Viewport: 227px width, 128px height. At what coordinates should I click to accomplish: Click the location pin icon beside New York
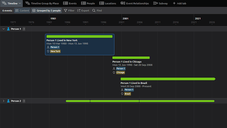48,51
